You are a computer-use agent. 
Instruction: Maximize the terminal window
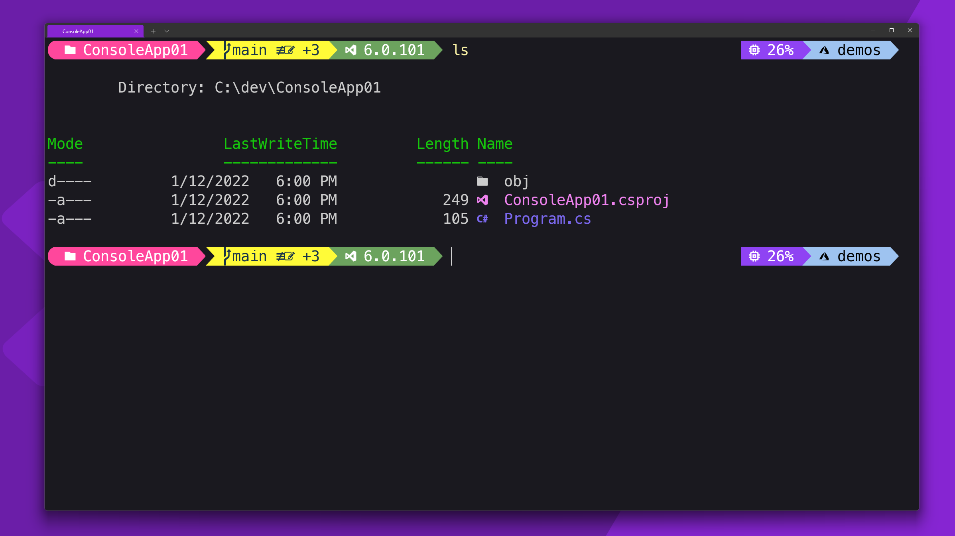click(892, 30)
